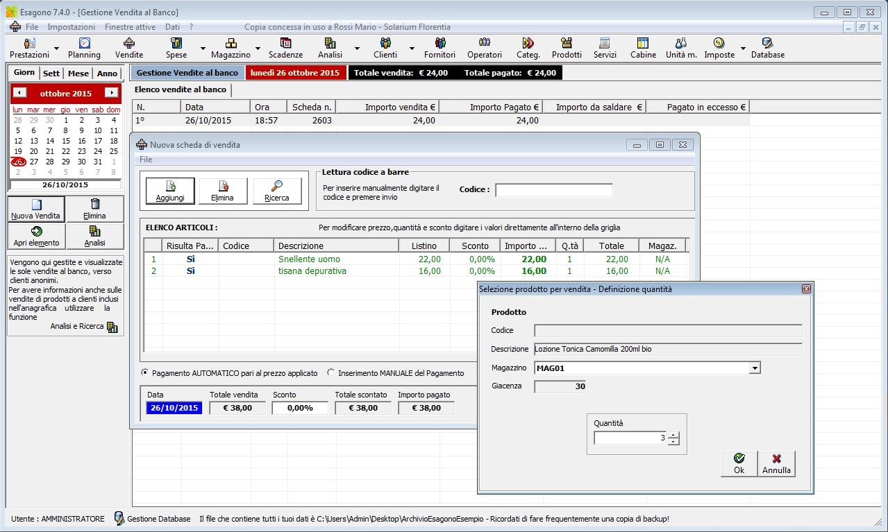Click Annulla in quantity dialog

coord(776,463)
